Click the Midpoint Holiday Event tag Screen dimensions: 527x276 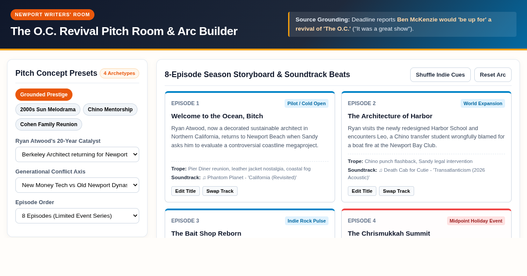[x=476, y=221]
